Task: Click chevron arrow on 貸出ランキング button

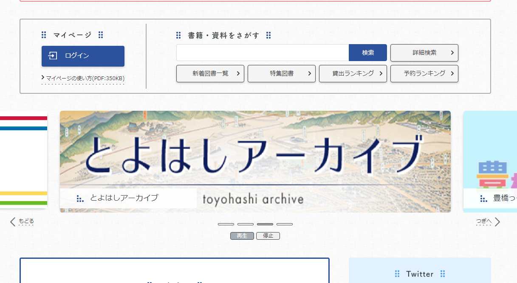Action: 381,73
